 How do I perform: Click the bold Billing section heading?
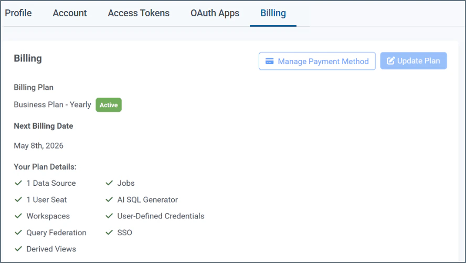click(x=28, y=59)
